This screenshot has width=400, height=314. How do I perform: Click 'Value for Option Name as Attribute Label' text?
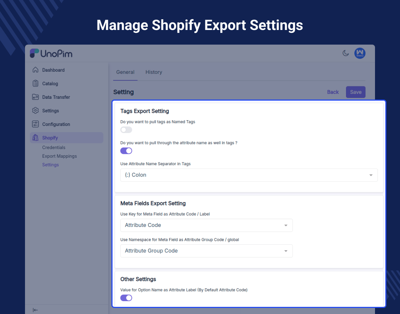[184, 290]
